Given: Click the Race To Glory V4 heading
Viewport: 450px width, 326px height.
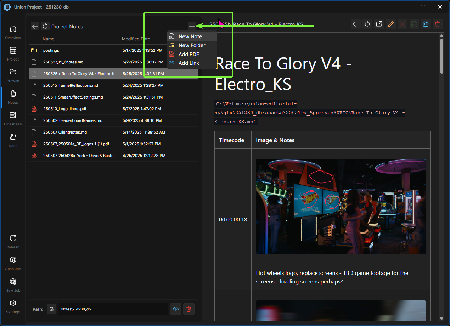Looking at the screenshot, I should coord(283,74).
